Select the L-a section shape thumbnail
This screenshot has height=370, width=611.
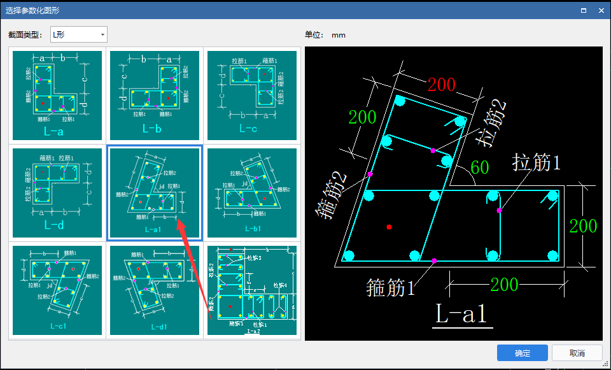(57, 96)
